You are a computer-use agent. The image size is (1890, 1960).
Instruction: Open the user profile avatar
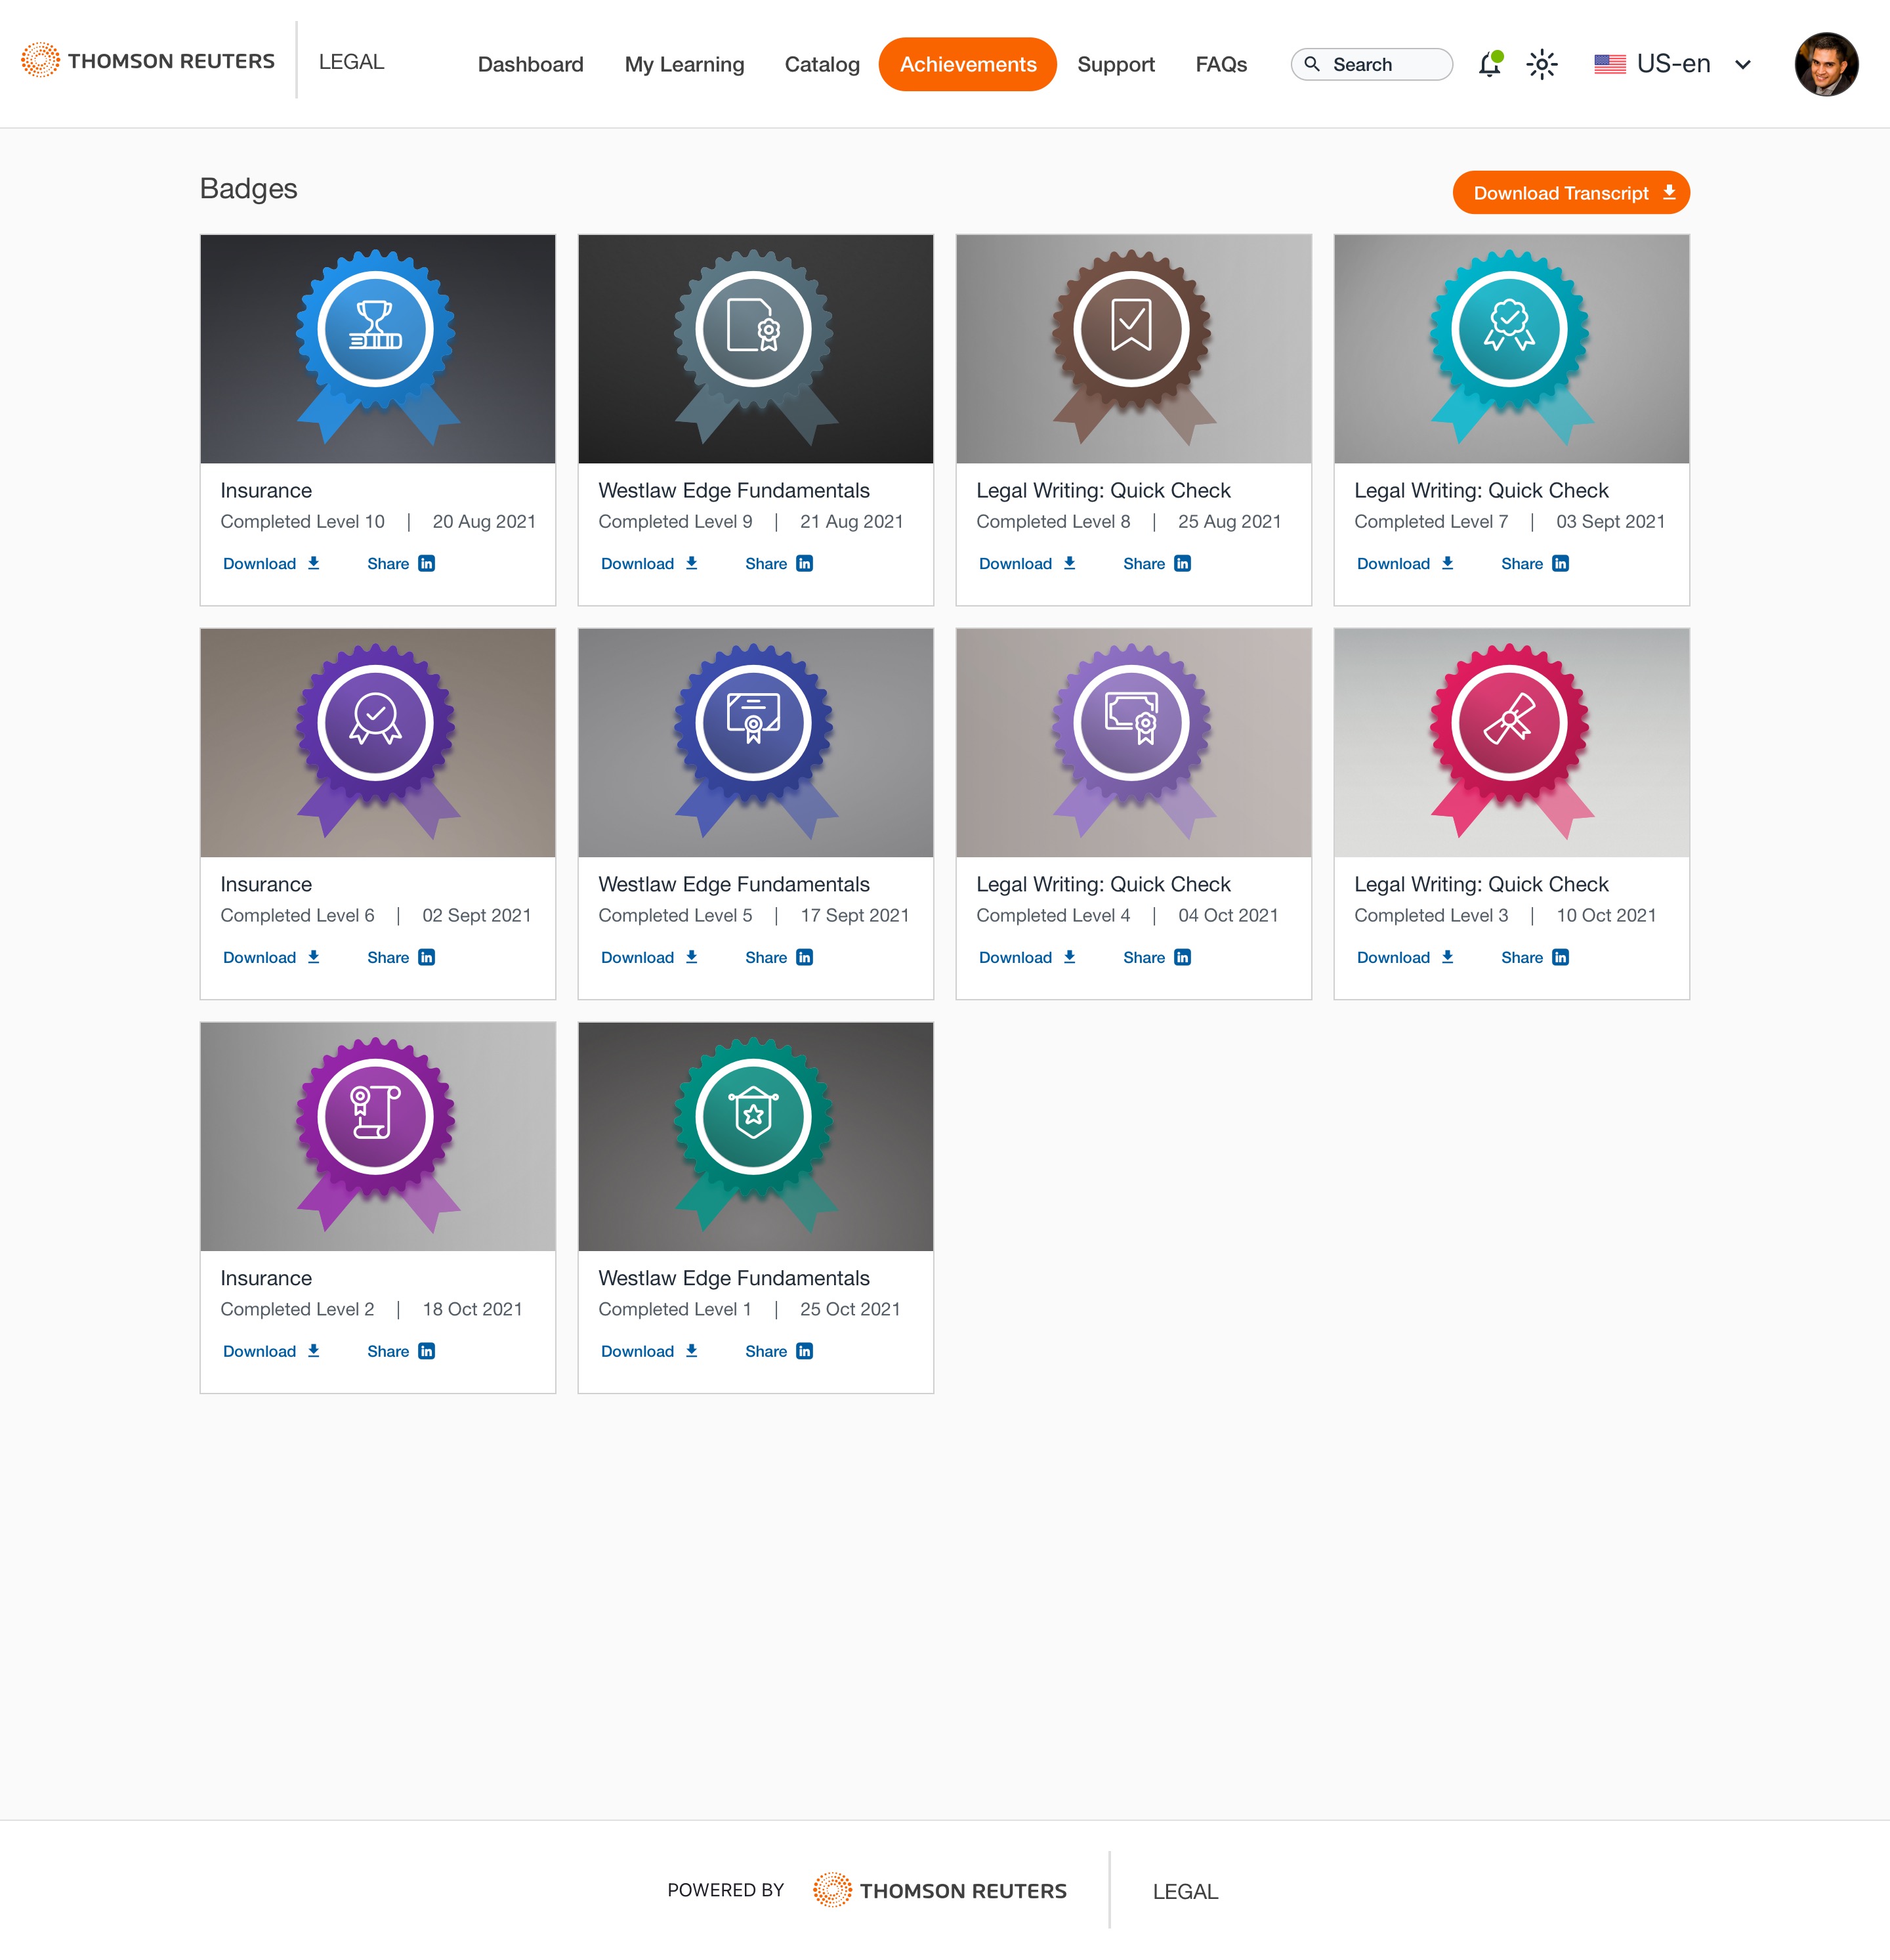[x=1826, y=64]
